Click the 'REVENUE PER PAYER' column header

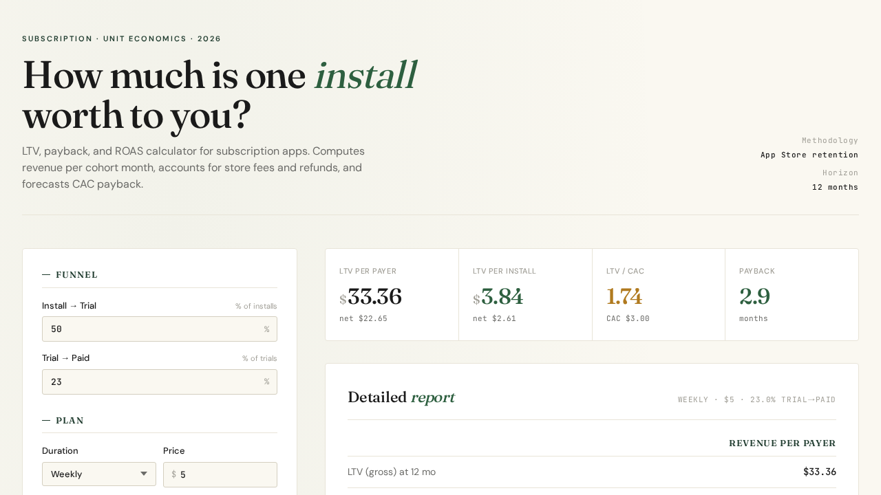click(x=783, y=443)
